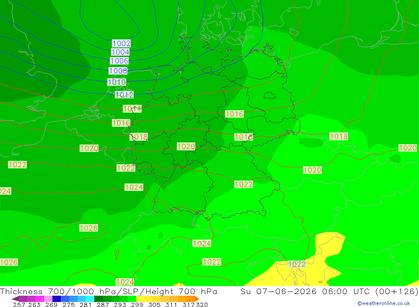
Task: Click the red 1014 isobar label
Action: click(132, 109)
